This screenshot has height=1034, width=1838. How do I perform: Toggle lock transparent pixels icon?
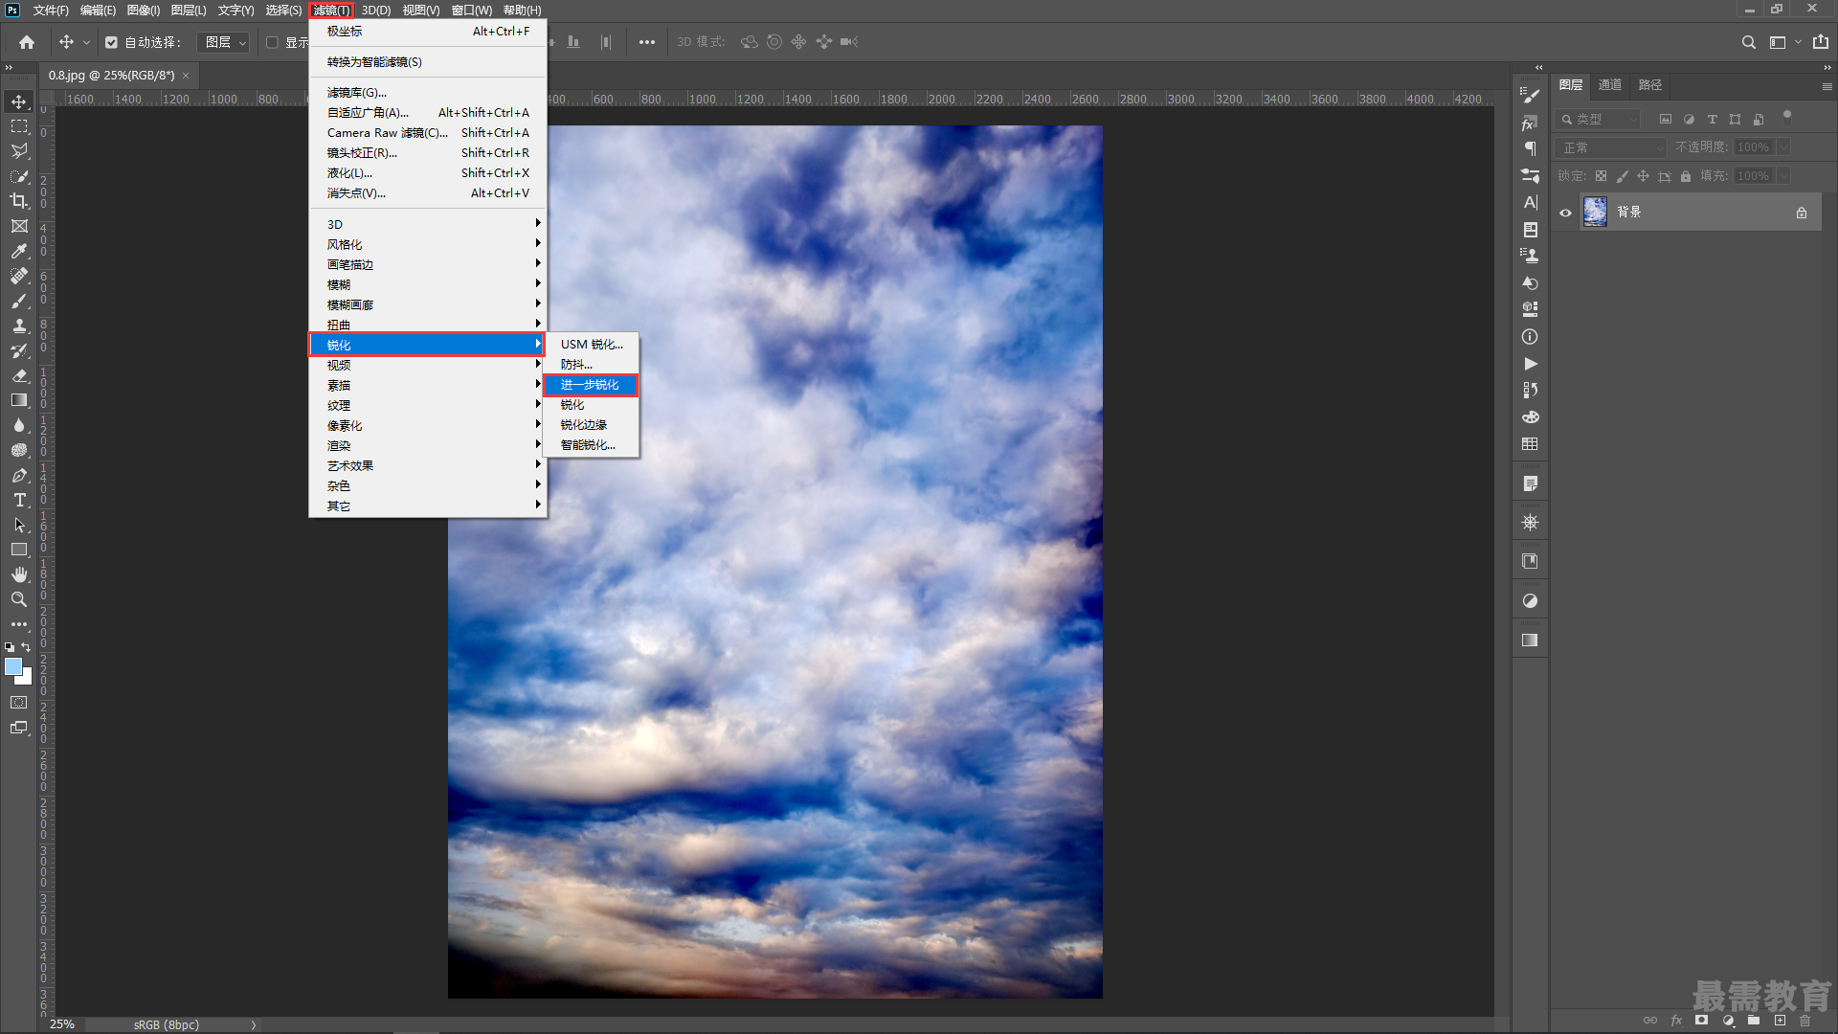(x=1601, y=176)
